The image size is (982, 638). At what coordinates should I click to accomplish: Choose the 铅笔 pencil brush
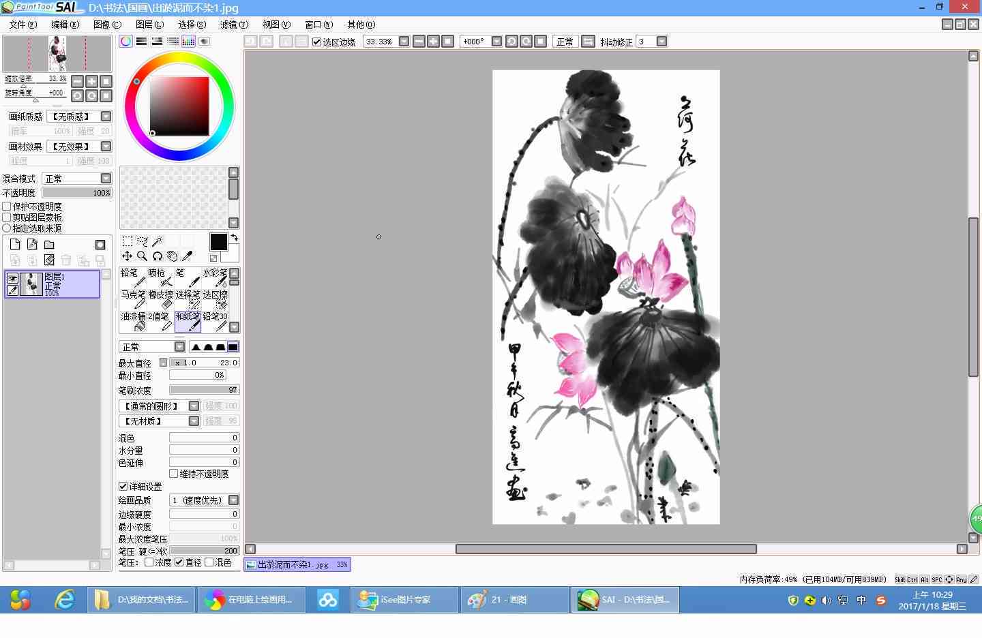(x=133, y=277)
